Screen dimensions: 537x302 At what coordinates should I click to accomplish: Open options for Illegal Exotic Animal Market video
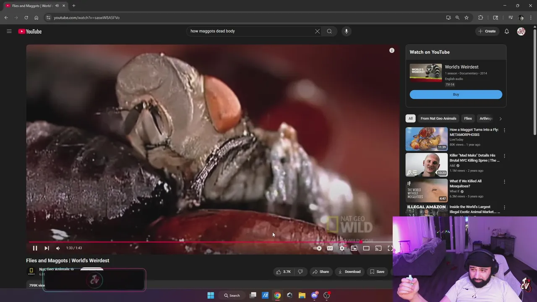504,207
